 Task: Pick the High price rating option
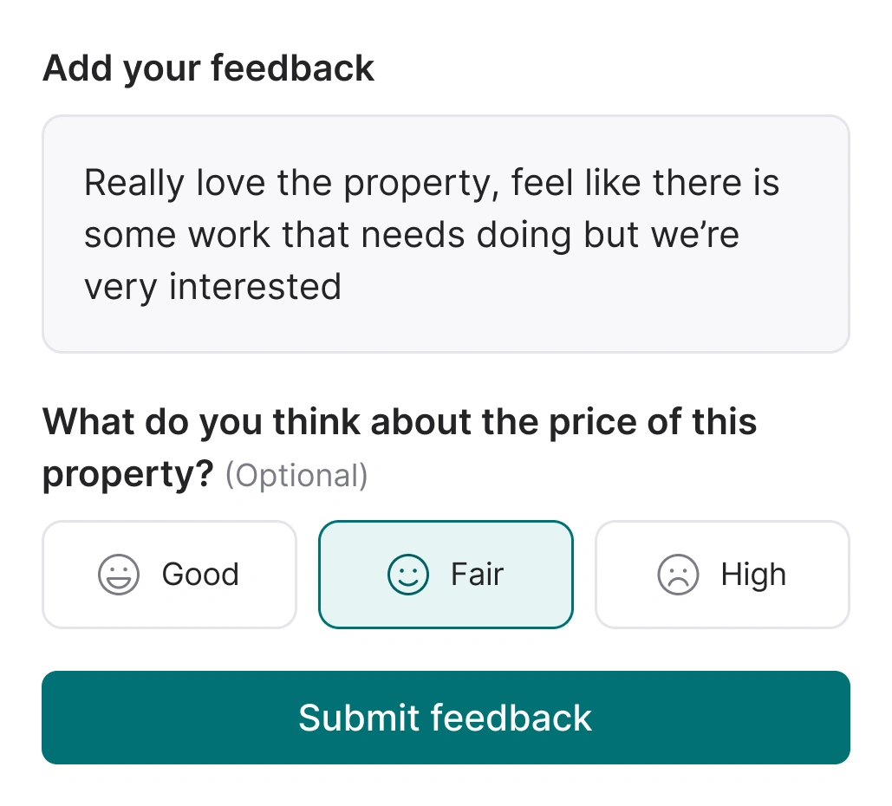coord(722,575)
